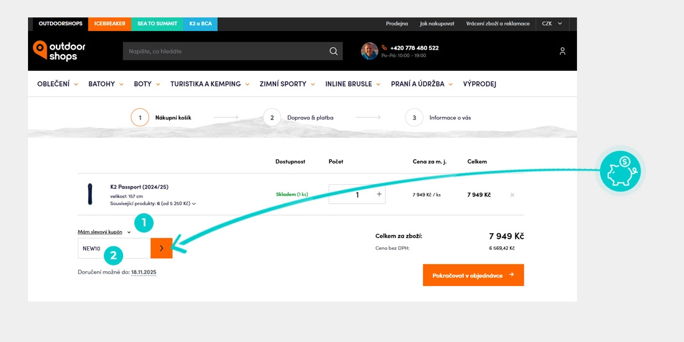Apply coupon with the orange arrow button
Image resolution: width=684 pixels, height=342 pixels.
pyautogui.click(x=161, y=248)
